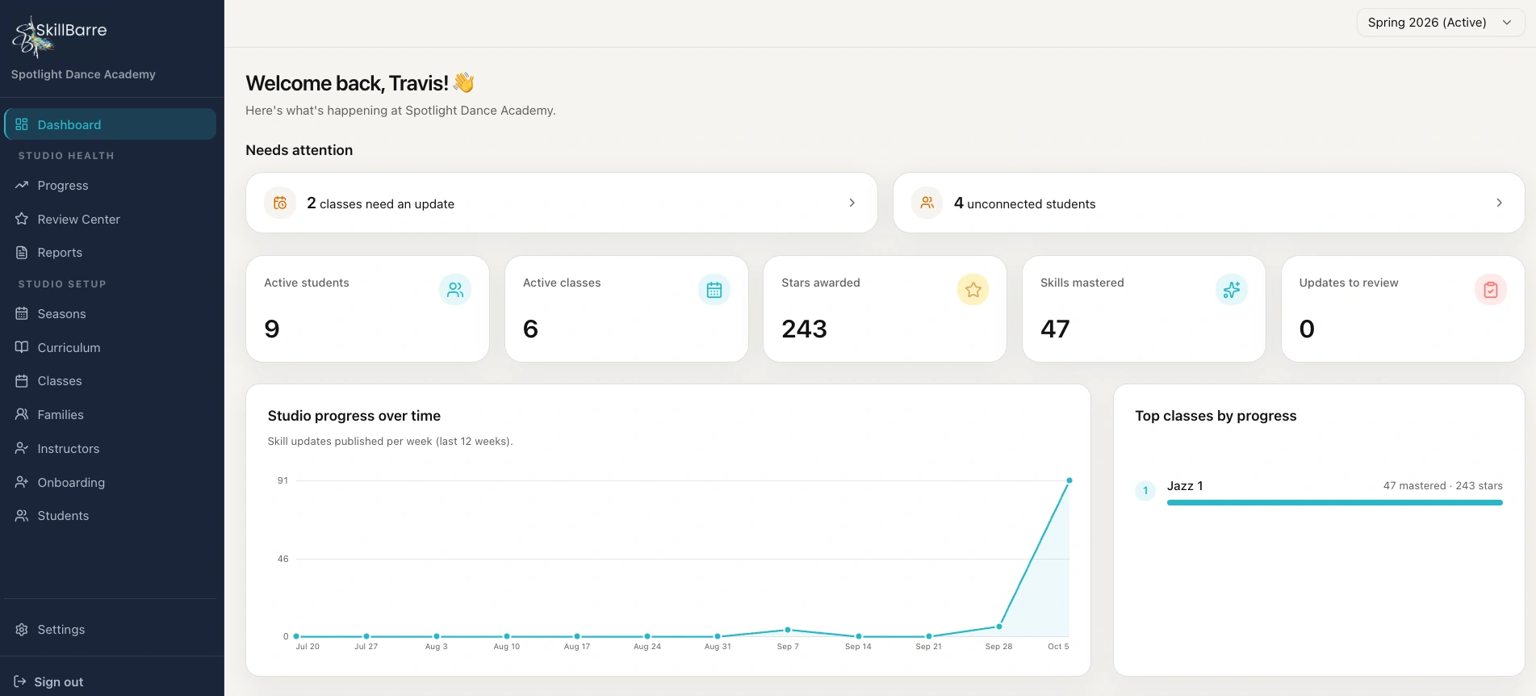This screenshot has width=1536, height=696.
Task: Click the Instructors person-check icon
Action: [x=22, y=448]
